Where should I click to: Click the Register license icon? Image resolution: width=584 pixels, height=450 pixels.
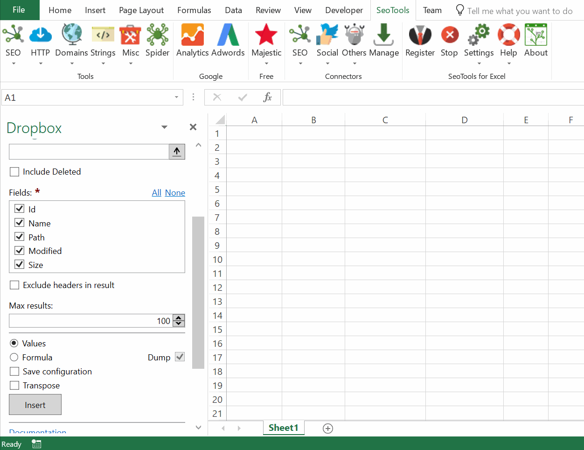tap(420, 35)
